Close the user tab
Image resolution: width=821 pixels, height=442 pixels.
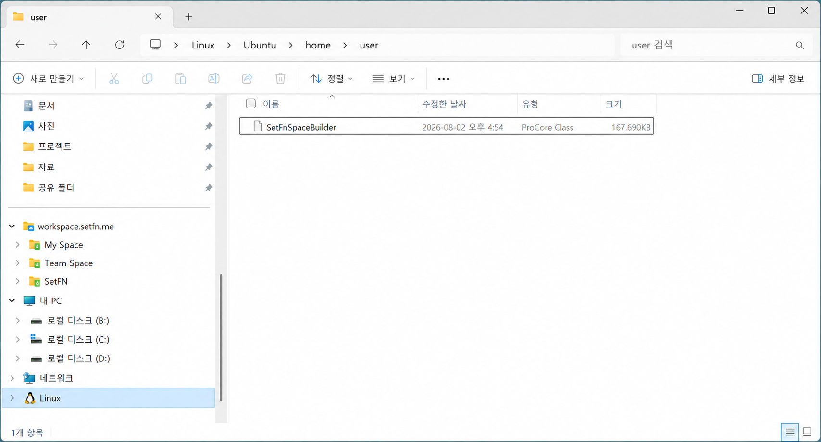(158, 17)
